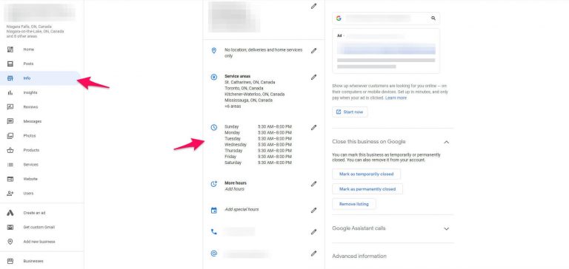Open the Messages menu item
Screen dimensions: 569x269
tap(41, 121)
